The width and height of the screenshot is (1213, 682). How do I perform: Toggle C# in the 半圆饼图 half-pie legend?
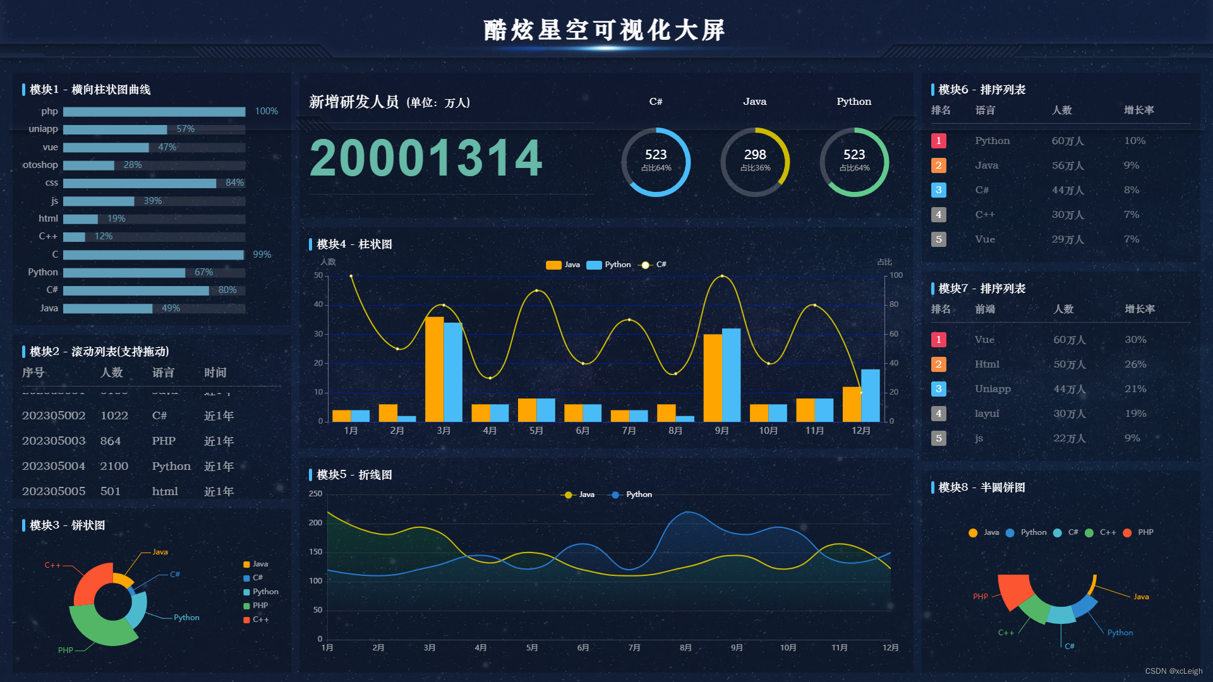(x=1066, y=532)
